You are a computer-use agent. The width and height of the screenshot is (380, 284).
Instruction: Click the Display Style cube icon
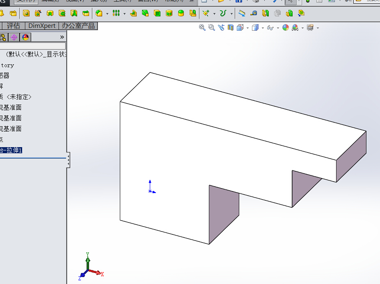[x=255, y=27]
